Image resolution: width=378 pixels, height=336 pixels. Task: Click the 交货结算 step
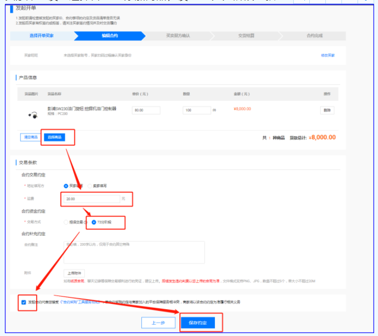click(246, 36)
